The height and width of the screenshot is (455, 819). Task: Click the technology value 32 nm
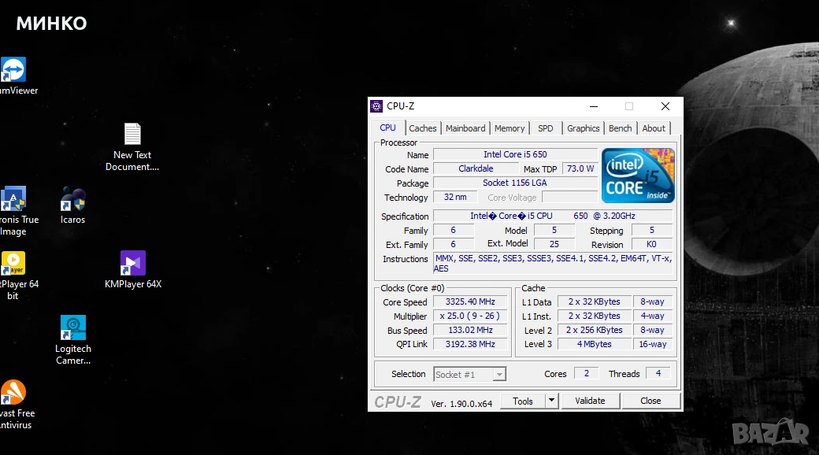point(455,198)
